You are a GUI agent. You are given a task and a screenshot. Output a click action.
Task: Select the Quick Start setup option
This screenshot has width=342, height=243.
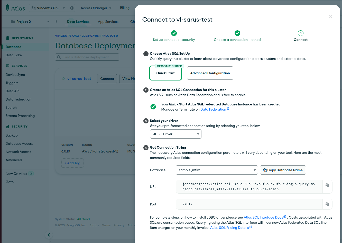[x=165, y=73]
